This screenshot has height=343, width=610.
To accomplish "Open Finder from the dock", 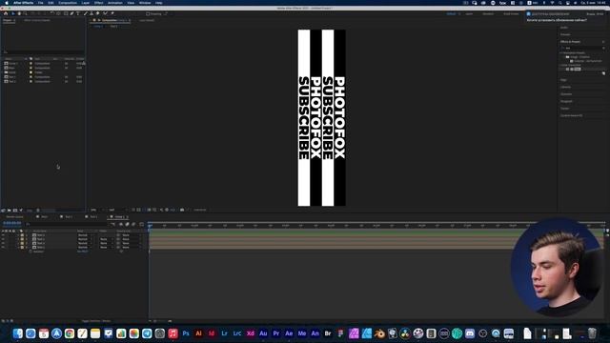I will click(17, 333).
